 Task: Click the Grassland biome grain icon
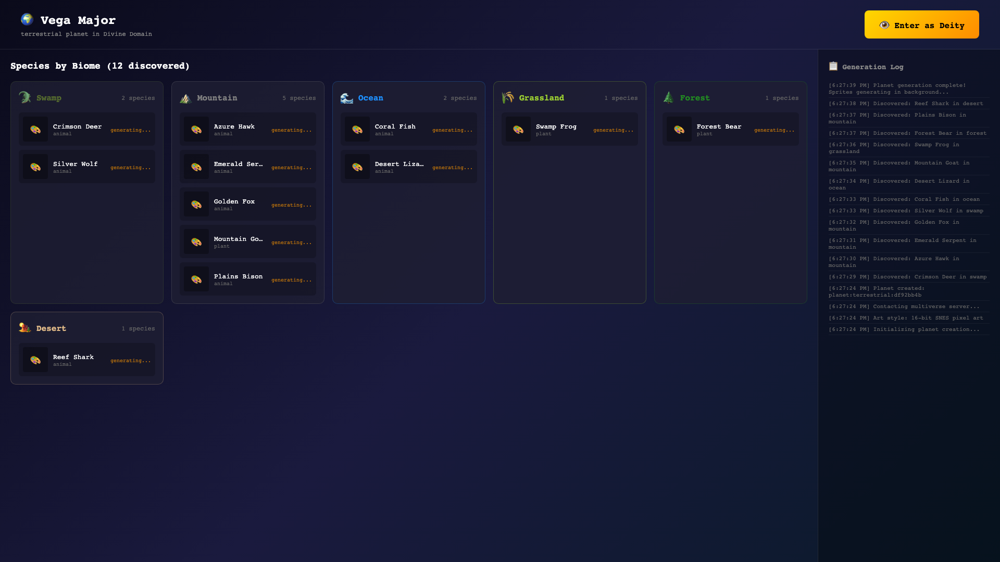click(x=508, y=98)
